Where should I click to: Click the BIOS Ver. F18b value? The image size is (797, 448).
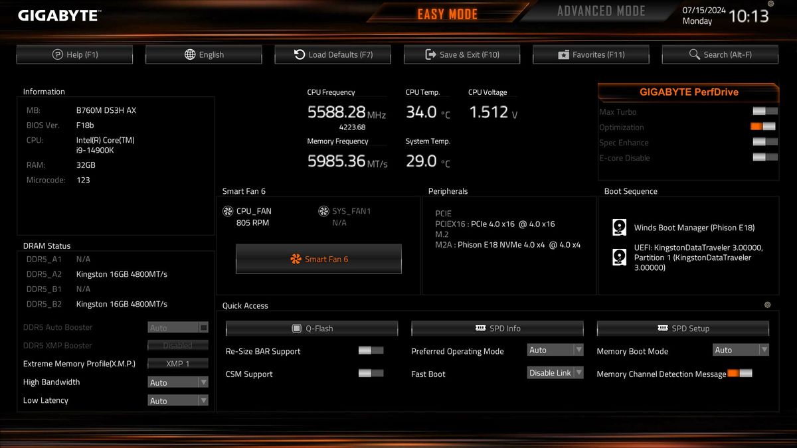pos(85,125)
